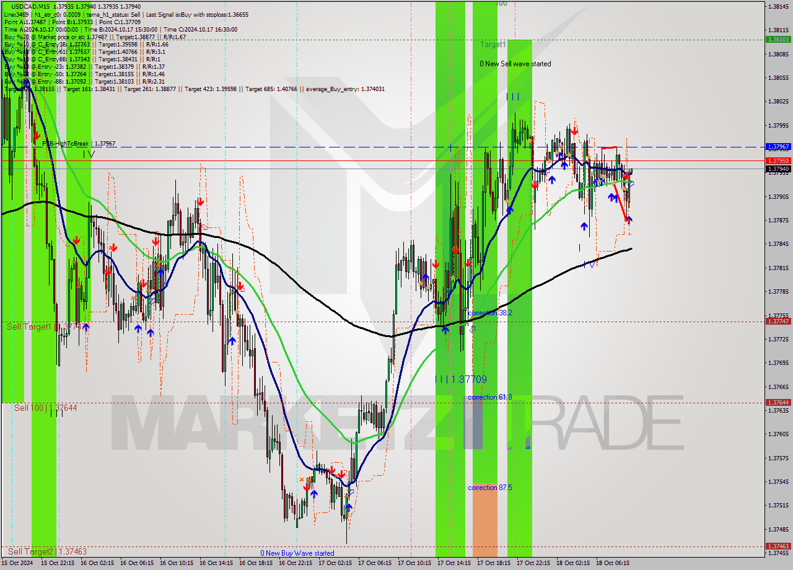Click the 1.37545 price axis value
The height and width of the screenshot is (570, 793).
coord(778,481)
